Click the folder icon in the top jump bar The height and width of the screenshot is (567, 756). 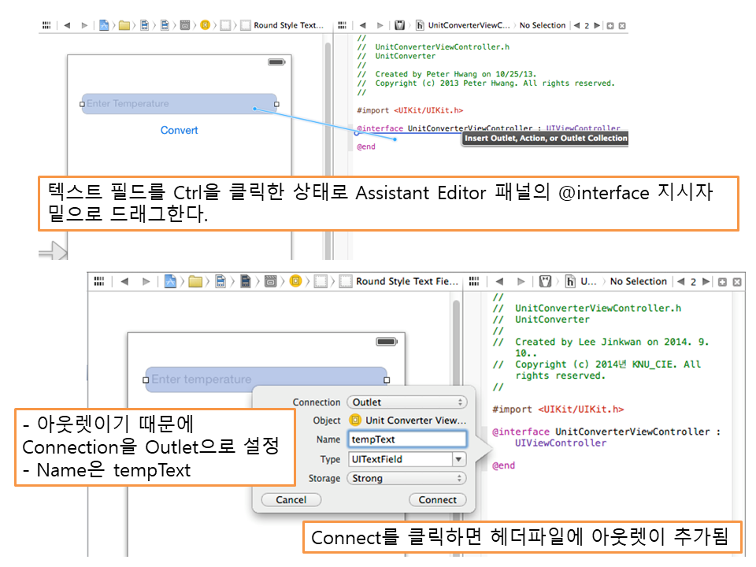[124, 25]
